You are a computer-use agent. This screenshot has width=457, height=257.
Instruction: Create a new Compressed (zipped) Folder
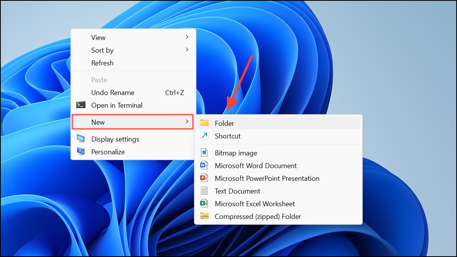click(x=278, y=217)
